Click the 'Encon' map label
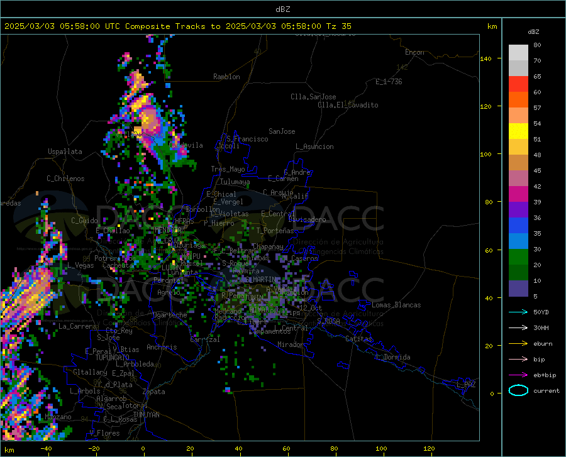 pos(414,52)
